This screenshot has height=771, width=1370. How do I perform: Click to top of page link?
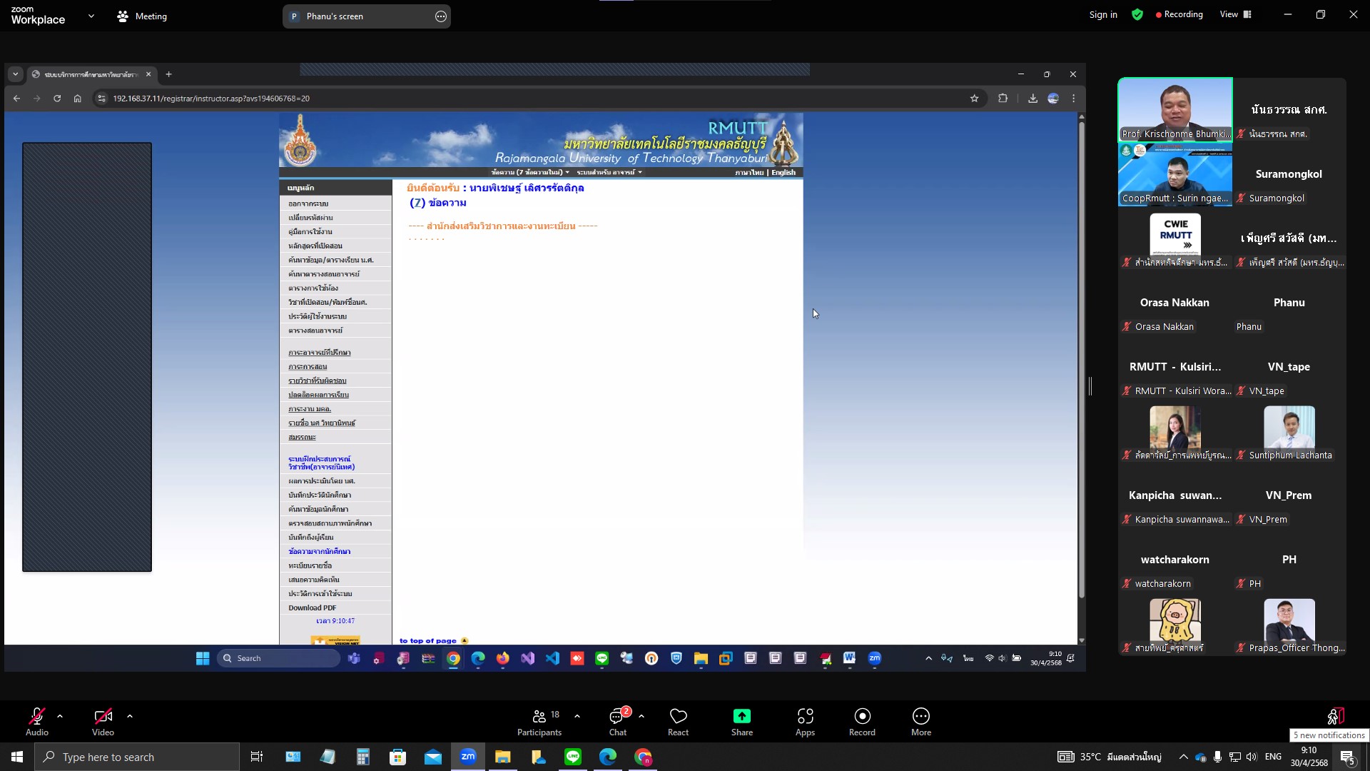point(428,640)
